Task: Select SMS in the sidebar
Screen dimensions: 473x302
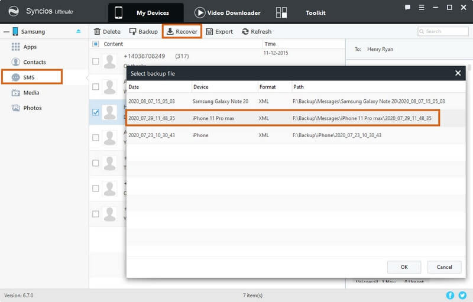Action: click(32, 77)
